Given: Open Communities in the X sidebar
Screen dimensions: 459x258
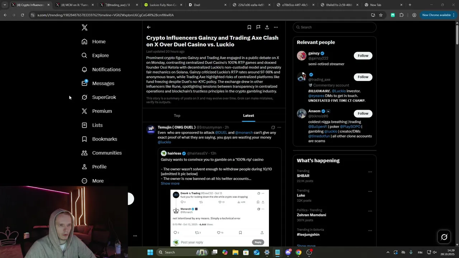Looking at the screenshot, I should coord(101,153).
